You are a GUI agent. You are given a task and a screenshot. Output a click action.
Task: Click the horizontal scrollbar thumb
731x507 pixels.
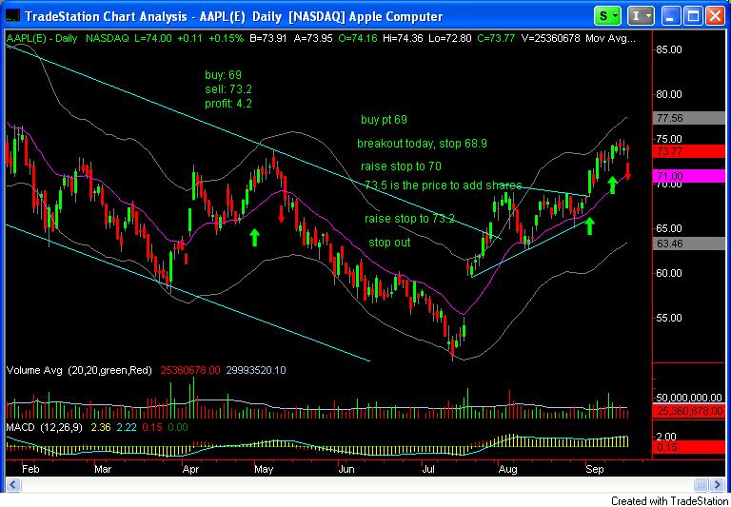701,484
